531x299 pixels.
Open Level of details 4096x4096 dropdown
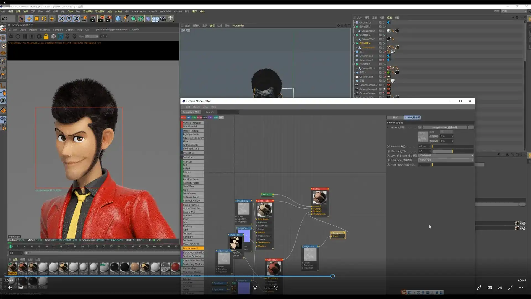[x=446, y=156]
